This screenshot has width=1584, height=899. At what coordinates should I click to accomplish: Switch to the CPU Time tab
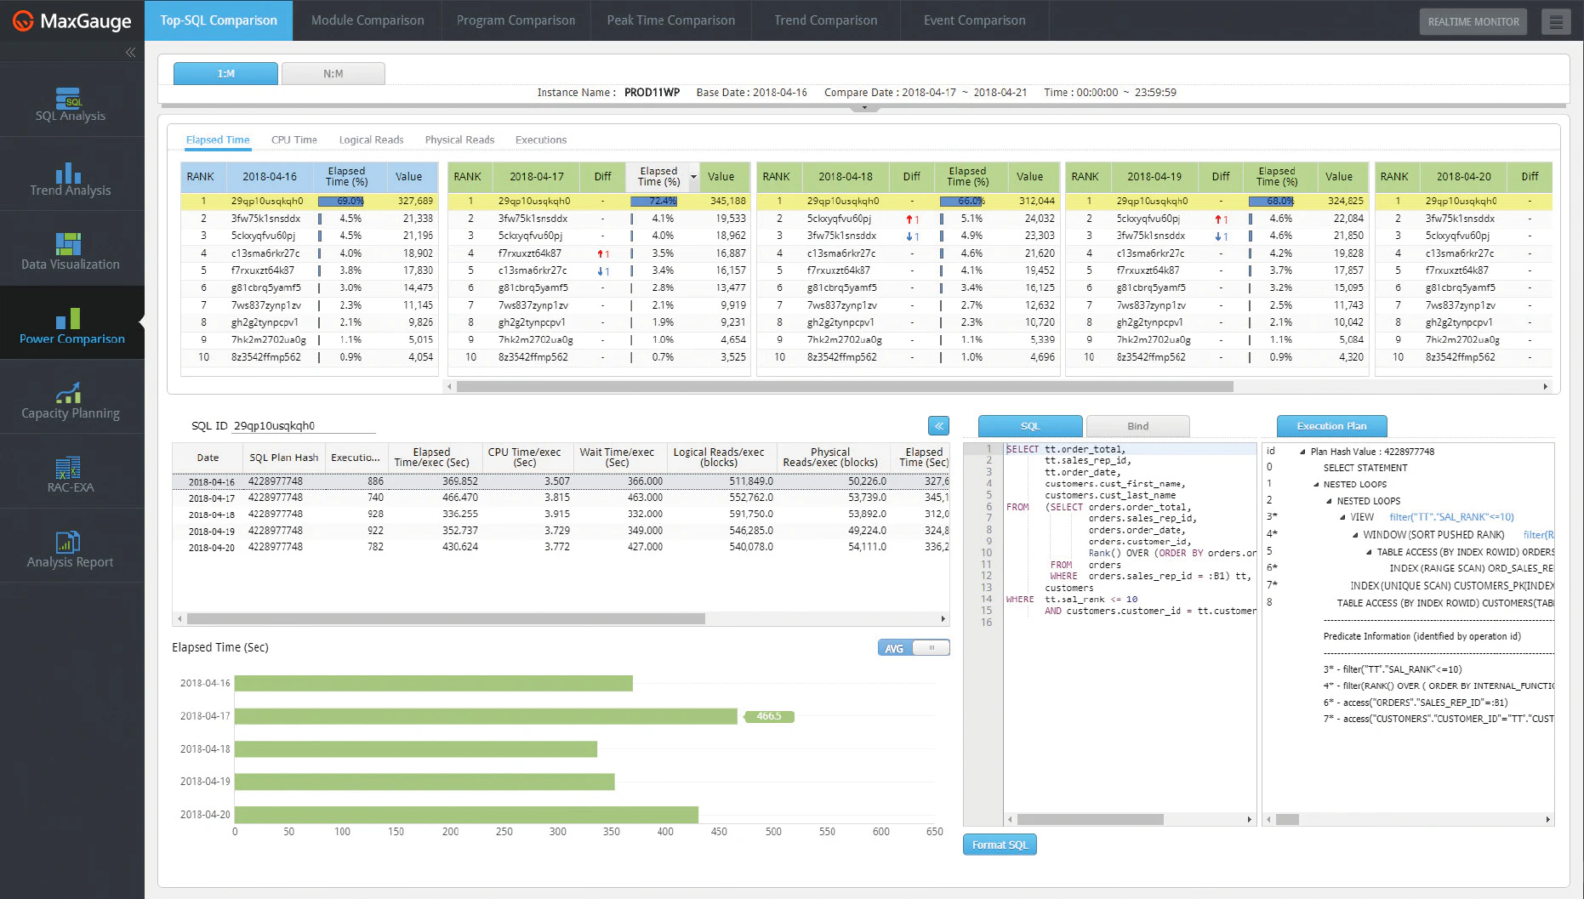[x=293, y=139]
